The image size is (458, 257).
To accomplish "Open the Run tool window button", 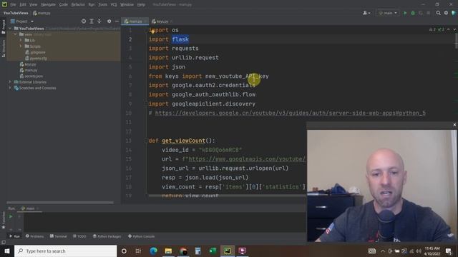I will (x=14, y=236).
